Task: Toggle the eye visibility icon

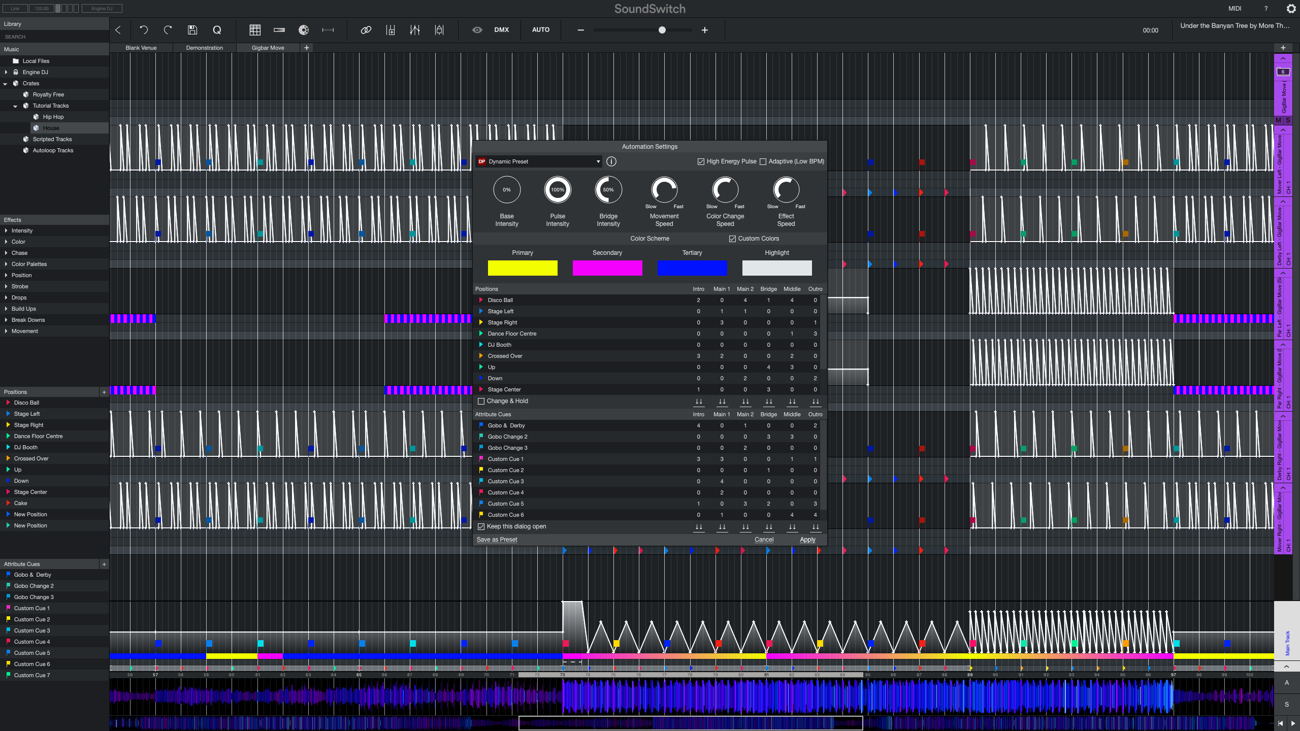Action: (x=477, y=30)
